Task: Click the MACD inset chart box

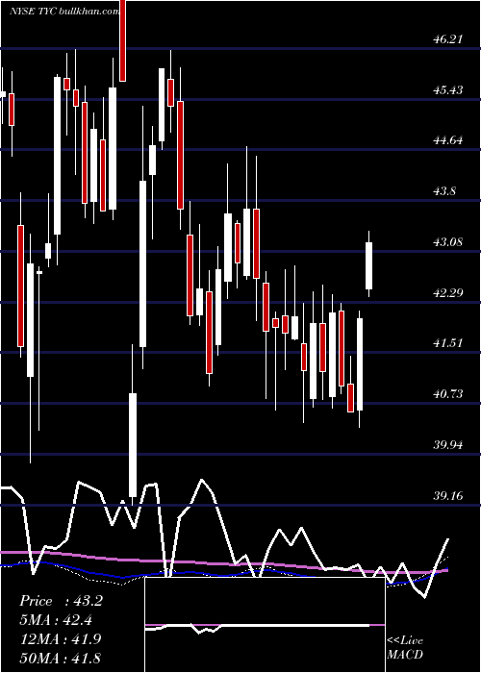Action: [x=265, y=625]
